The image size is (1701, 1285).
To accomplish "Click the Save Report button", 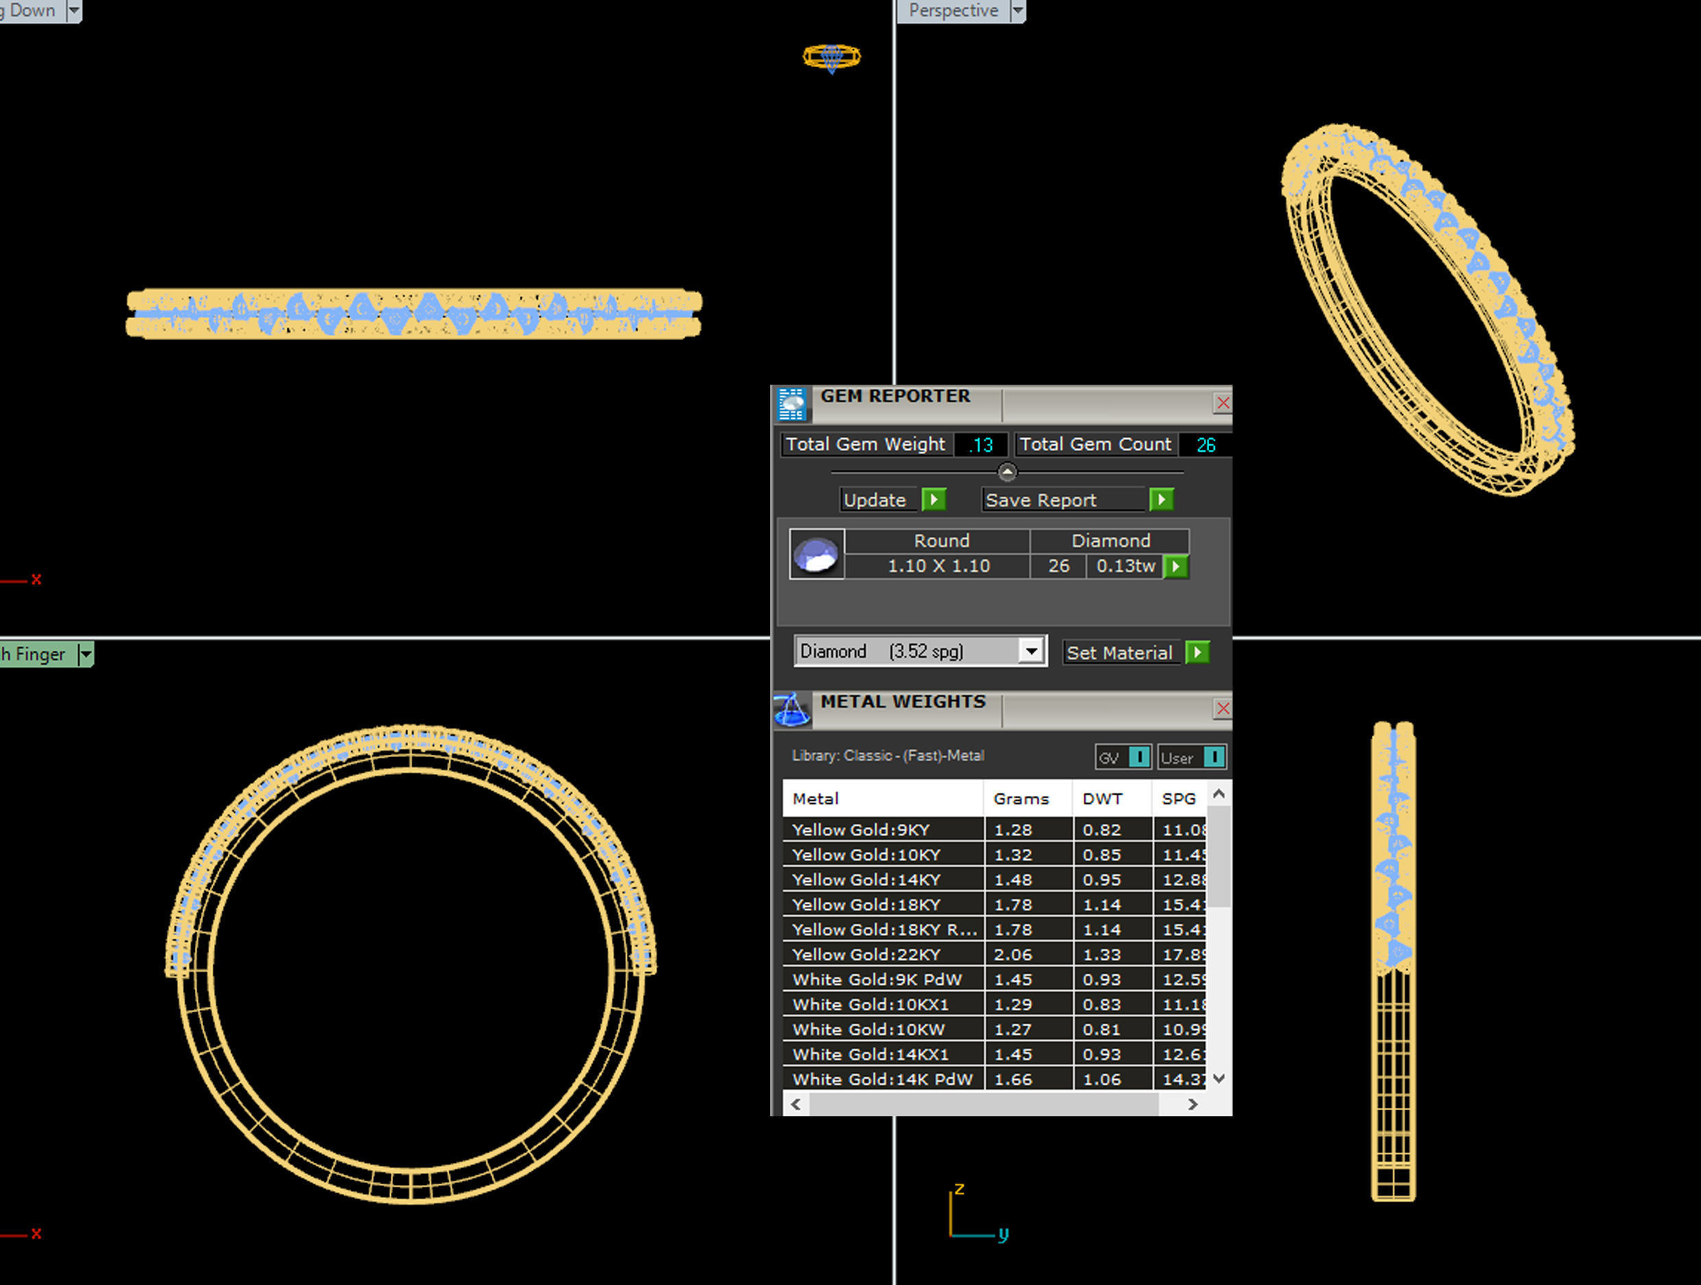I will tap(1040, 500).
